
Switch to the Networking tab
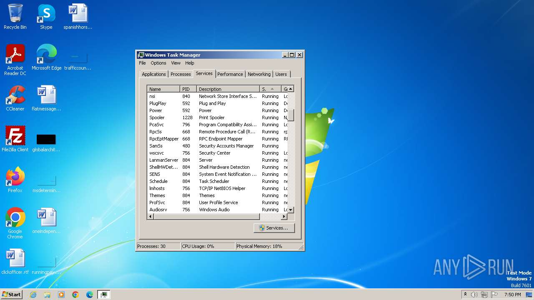[259, 74]
